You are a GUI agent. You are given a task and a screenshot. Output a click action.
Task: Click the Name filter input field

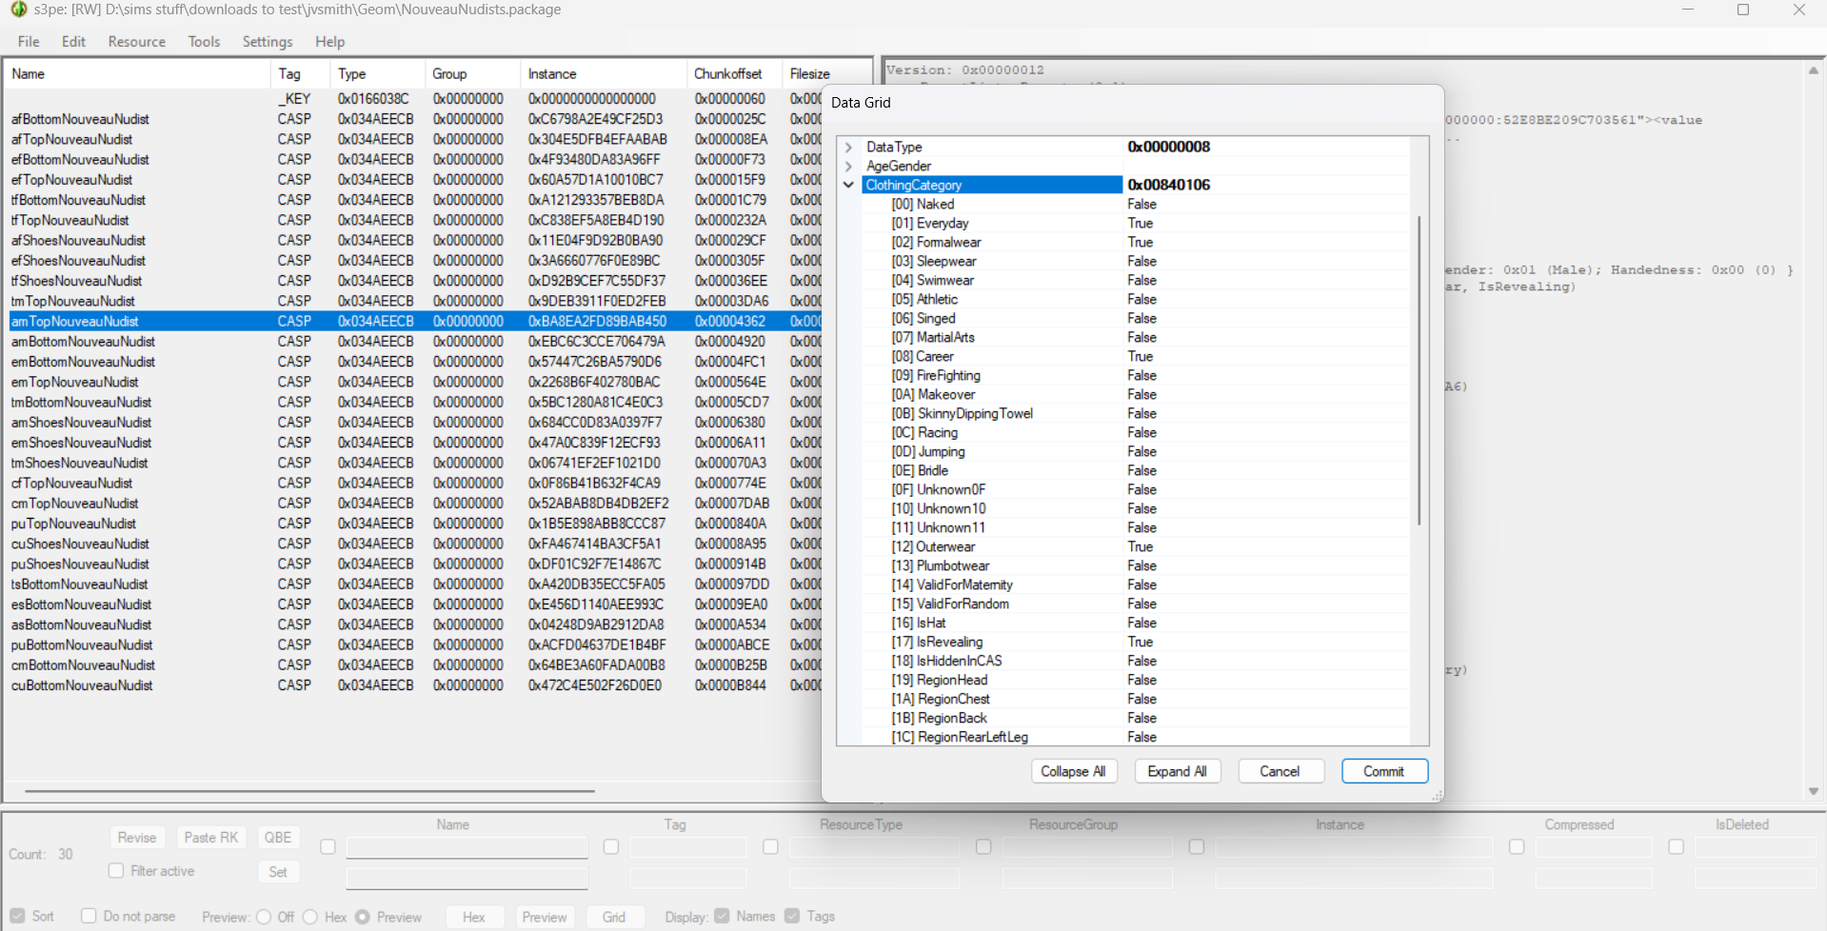tap(467, 847)
